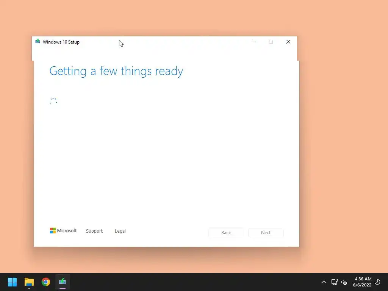Image resolution: width=388 pixels, height=291 pixels.
Task: Click the Windows 10 Setup title bar icon
Action: pyautogui.click(x=38, y=41)
